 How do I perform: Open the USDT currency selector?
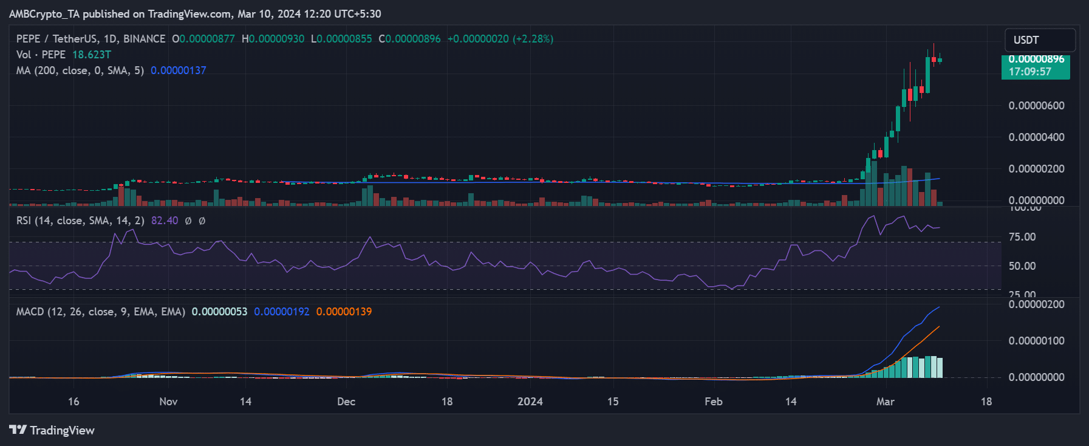(x=1040, y=40)
